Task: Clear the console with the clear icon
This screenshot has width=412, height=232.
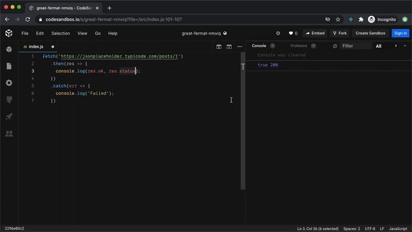Action: point(335,46)
